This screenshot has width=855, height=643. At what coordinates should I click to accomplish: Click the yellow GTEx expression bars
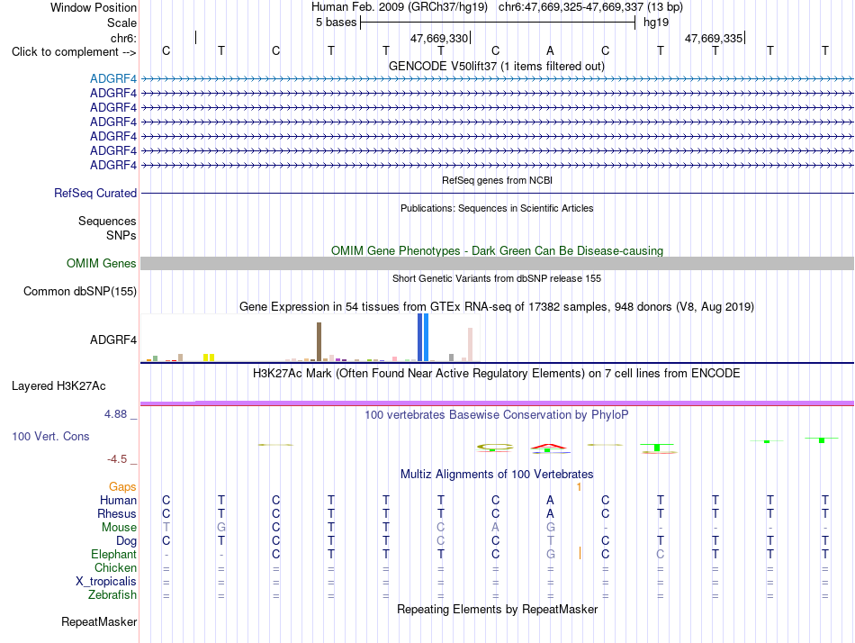(209, 358)
